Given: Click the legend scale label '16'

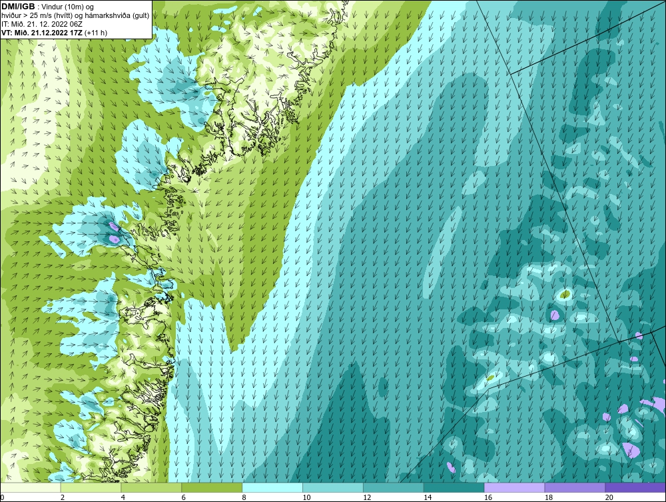Looking at the screenshot, I should tap(488, 497).
